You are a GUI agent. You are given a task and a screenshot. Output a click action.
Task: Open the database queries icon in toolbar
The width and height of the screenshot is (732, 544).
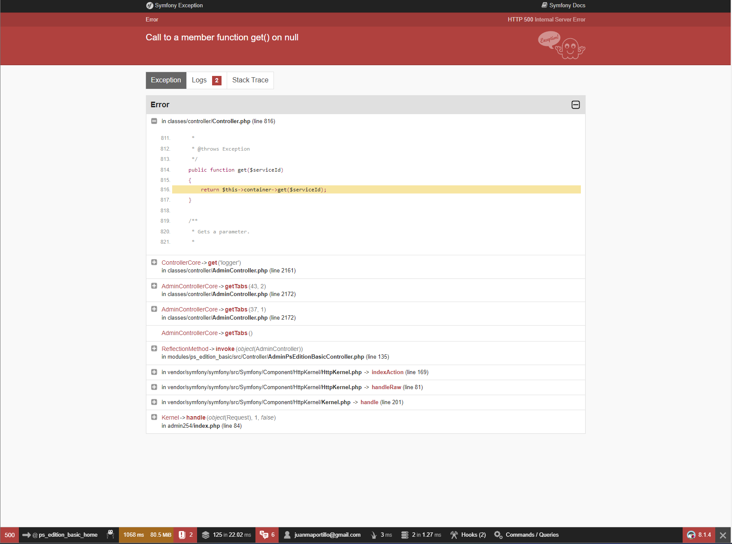tap(404, 535)
